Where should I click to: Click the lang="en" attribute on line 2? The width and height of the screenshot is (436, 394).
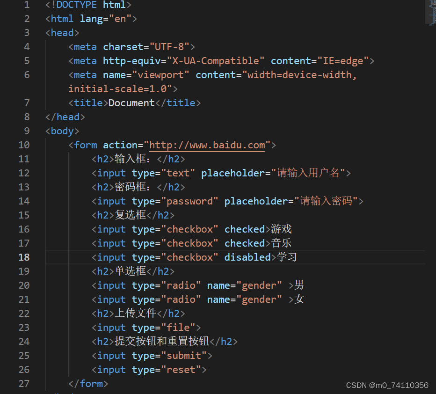(x=105, y=19)
